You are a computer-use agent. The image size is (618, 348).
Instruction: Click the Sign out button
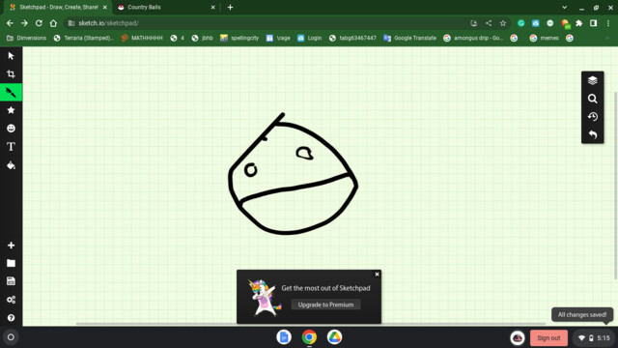(x=548, y=337)
